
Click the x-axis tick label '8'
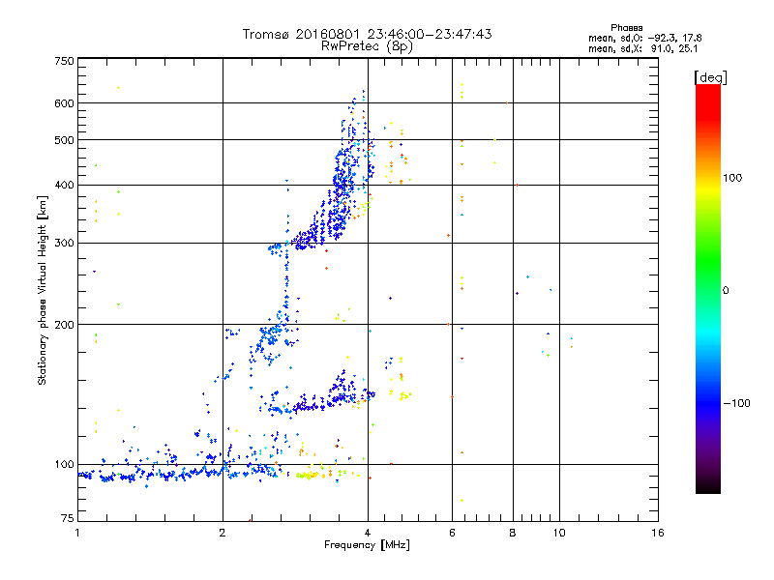click(513, 533)
